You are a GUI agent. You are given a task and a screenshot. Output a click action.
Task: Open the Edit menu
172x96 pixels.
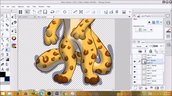point(8,7)
